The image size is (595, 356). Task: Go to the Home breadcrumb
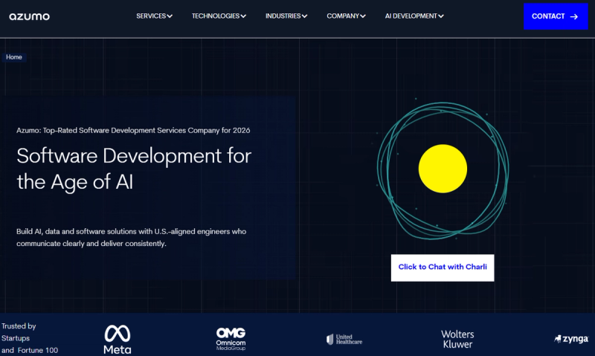[14, 57]
